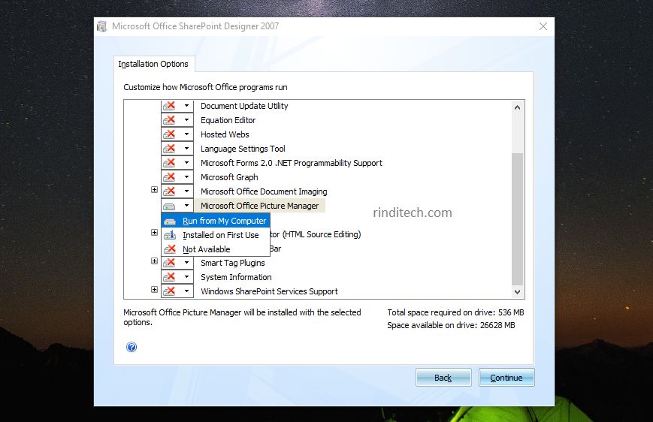Click the help question mark icon
The height and width of the screenshot is (422, 653).
(132, 347)
